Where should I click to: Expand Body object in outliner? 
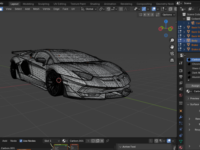pos(184,40)
